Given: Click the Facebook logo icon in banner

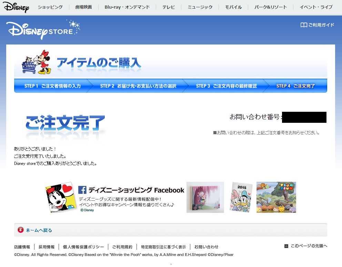Looking at the screenshot, I should tap(82, 190).
